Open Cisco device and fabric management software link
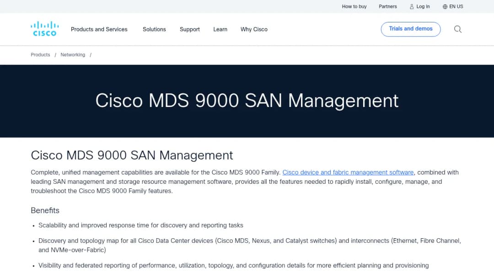The width and height of the screenshot is (494, 278). tap(348, 172)
